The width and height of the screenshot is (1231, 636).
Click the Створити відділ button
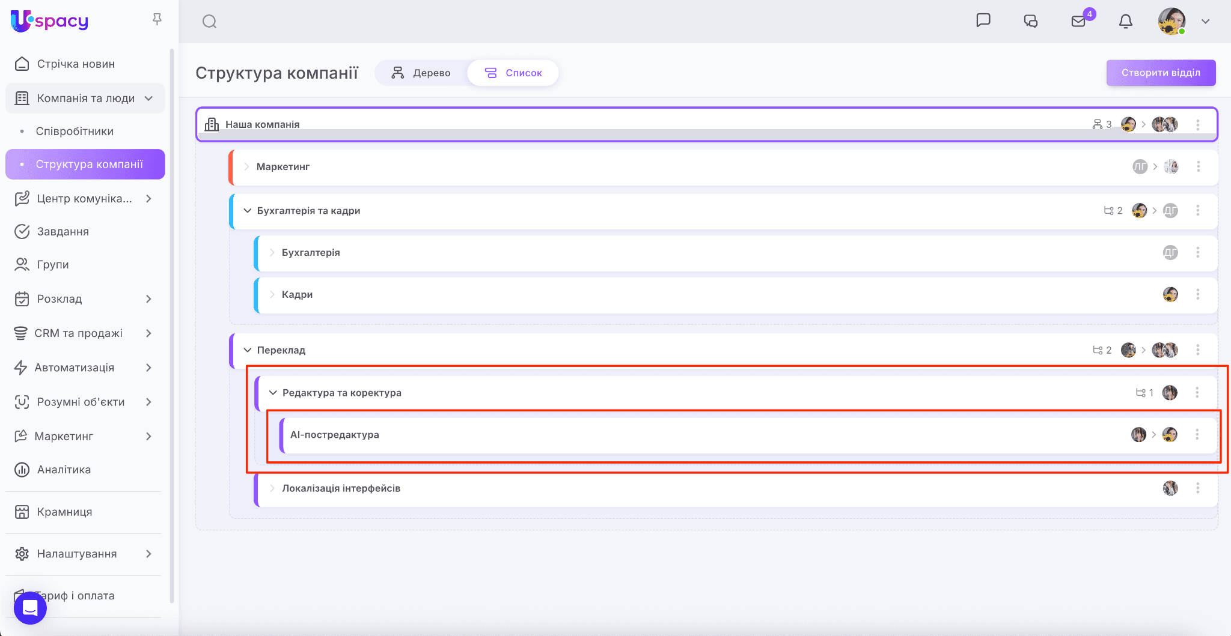[x=1161, y=73]
